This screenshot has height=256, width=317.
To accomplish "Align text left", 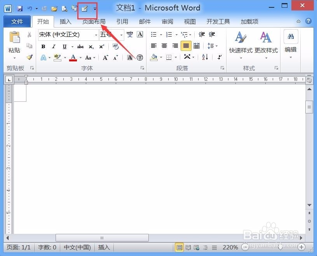I will 154,46.
